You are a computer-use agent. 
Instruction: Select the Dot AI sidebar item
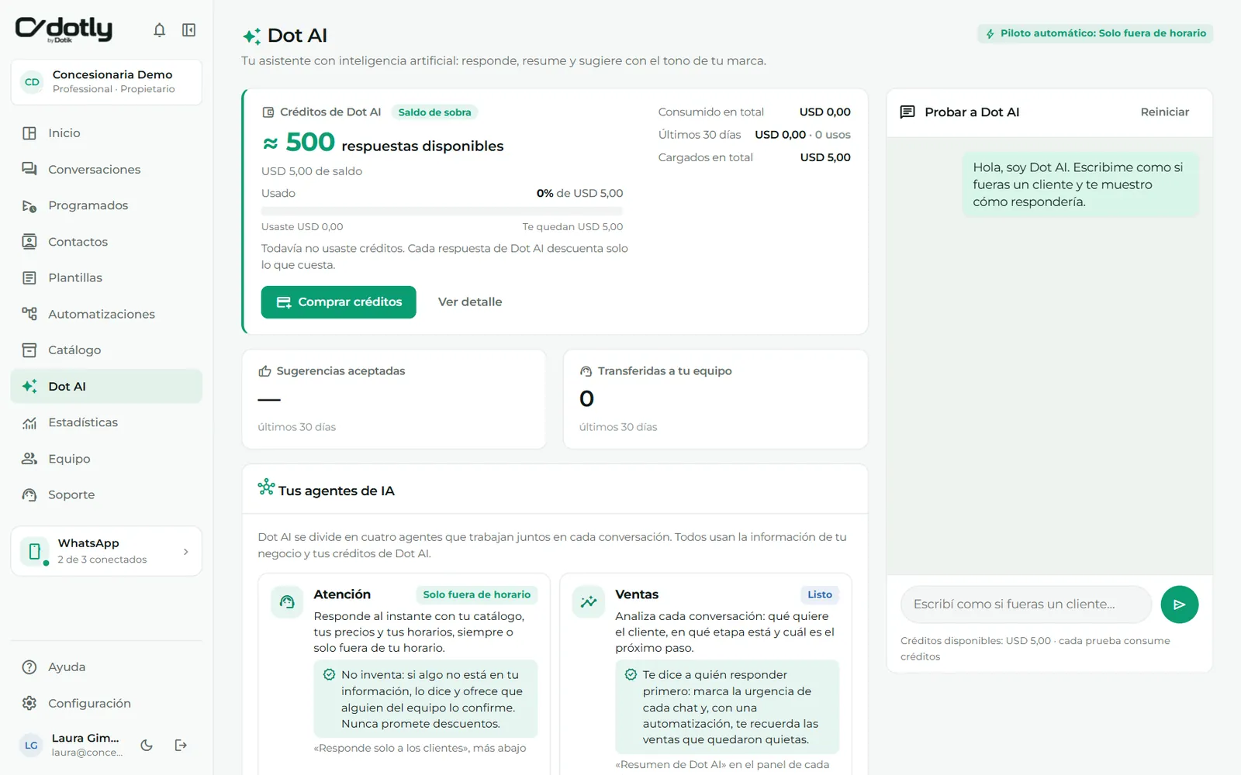pyautogui.click(x=106, y=386)
